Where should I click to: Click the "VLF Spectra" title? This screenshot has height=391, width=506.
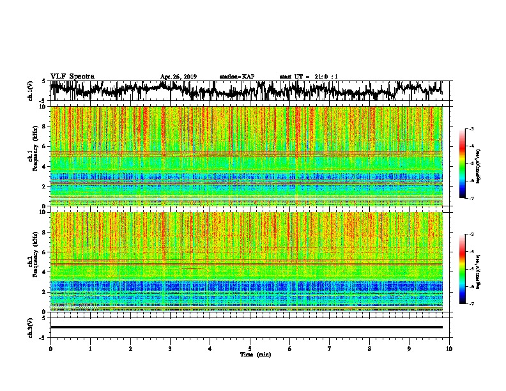[72, 76]
